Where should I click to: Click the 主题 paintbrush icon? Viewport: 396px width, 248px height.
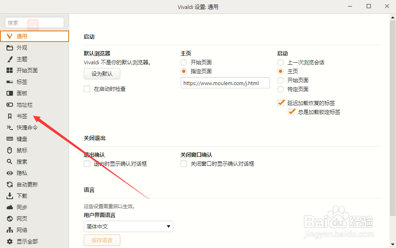10,59
